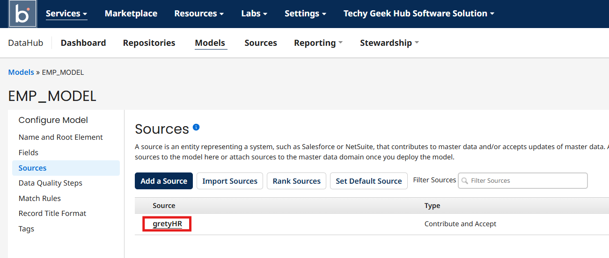
Task: Go to Marketplace
Action: 131,14
